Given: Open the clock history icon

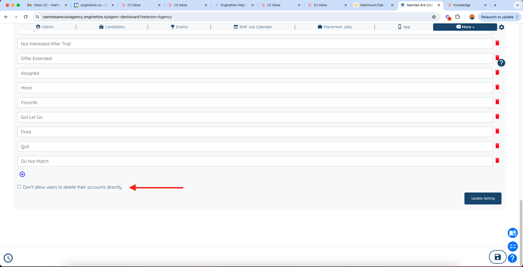Looking at the screenshot, I should 8,258.
